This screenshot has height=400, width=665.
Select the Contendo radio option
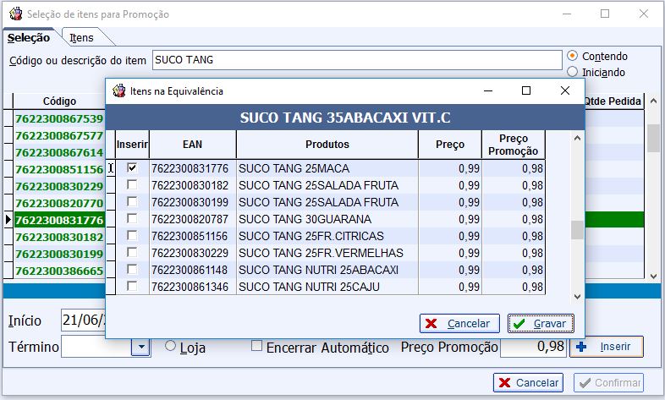coord(572,56)
